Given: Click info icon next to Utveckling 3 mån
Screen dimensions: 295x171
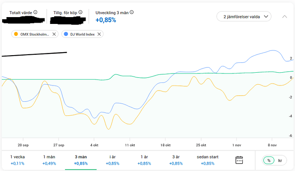Looking at the screenshot, I should coord(132,12).
